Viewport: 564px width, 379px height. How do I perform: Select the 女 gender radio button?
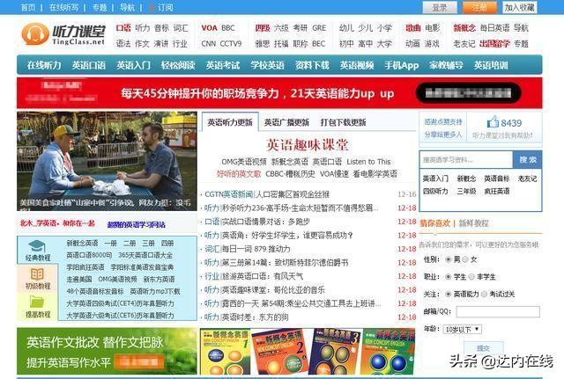(465, 259)
